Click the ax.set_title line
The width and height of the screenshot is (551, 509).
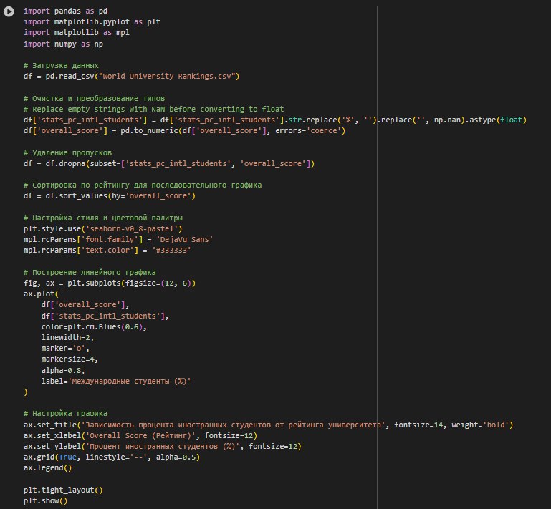(269, 425)
